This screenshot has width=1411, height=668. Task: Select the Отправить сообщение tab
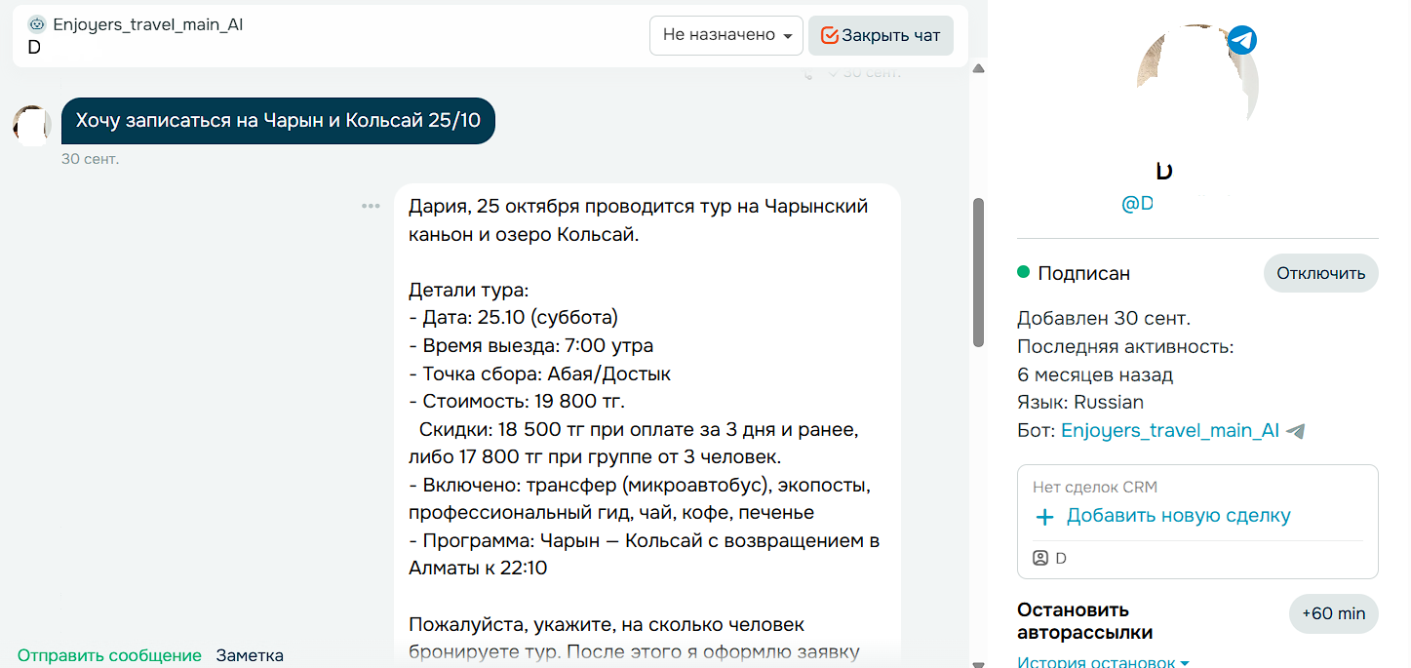(109, 655)
